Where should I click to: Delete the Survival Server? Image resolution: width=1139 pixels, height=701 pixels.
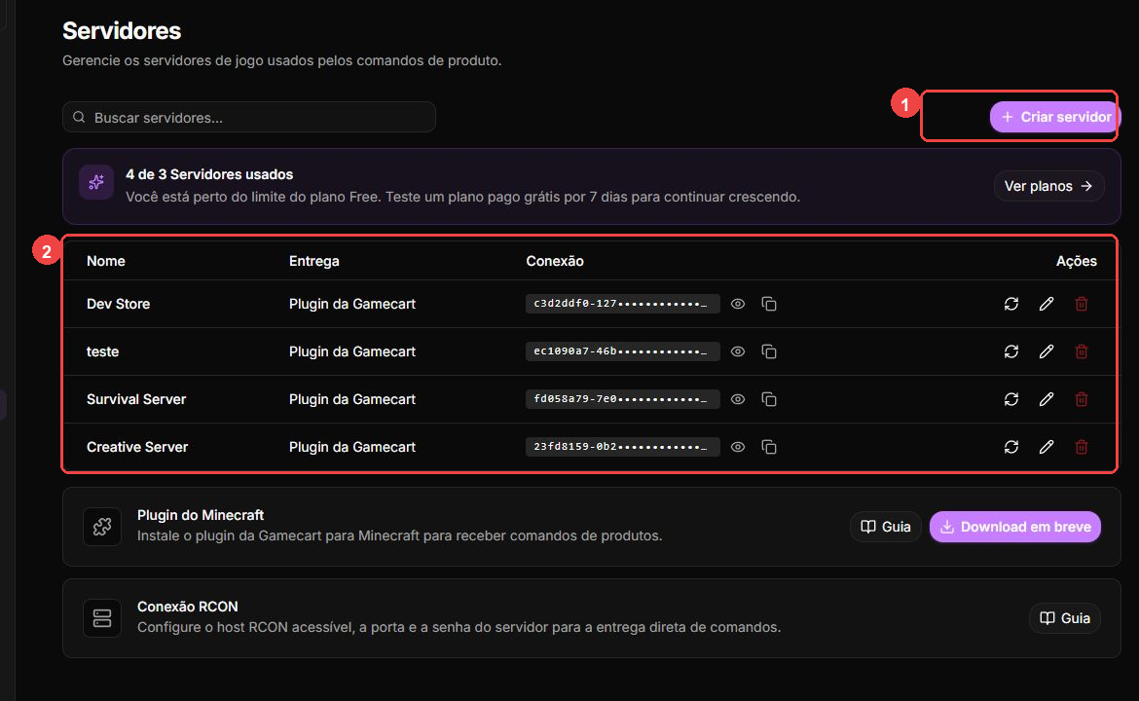click(x=1082, y=399)
